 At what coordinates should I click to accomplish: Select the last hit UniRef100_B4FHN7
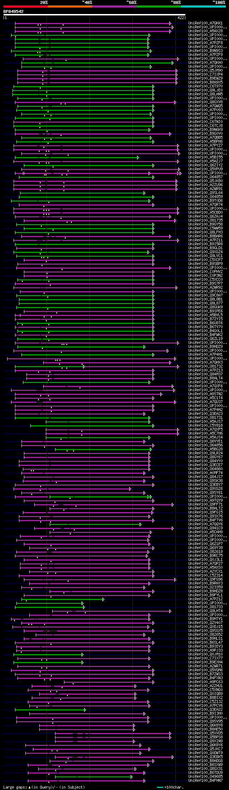click(x=205, y=781)
